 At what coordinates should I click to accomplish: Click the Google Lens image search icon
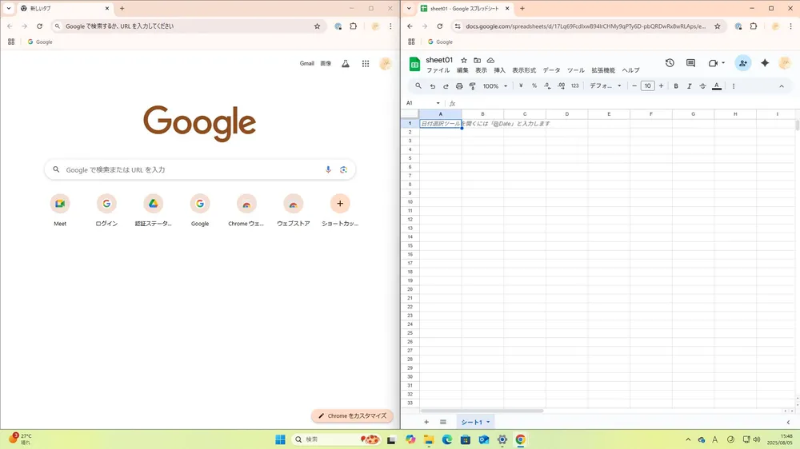343,169
